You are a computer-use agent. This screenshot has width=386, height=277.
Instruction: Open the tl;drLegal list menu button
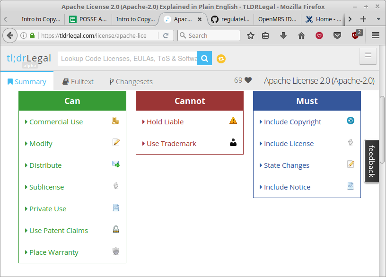(368, 56)
